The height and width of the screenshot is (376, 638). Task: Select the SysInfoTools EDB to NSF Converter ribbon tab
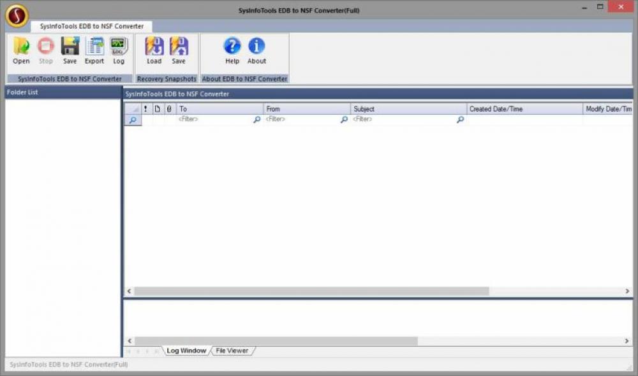(91, 26)
